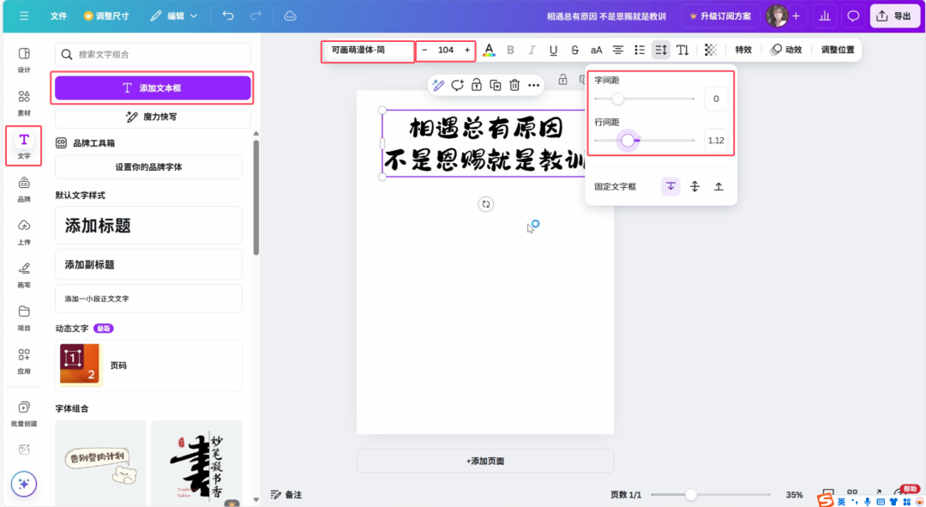This screenshot has width=926, height=507.
Task: Expand the ••• more options menu
Action: pyautogui.click(x=534, y=85)
